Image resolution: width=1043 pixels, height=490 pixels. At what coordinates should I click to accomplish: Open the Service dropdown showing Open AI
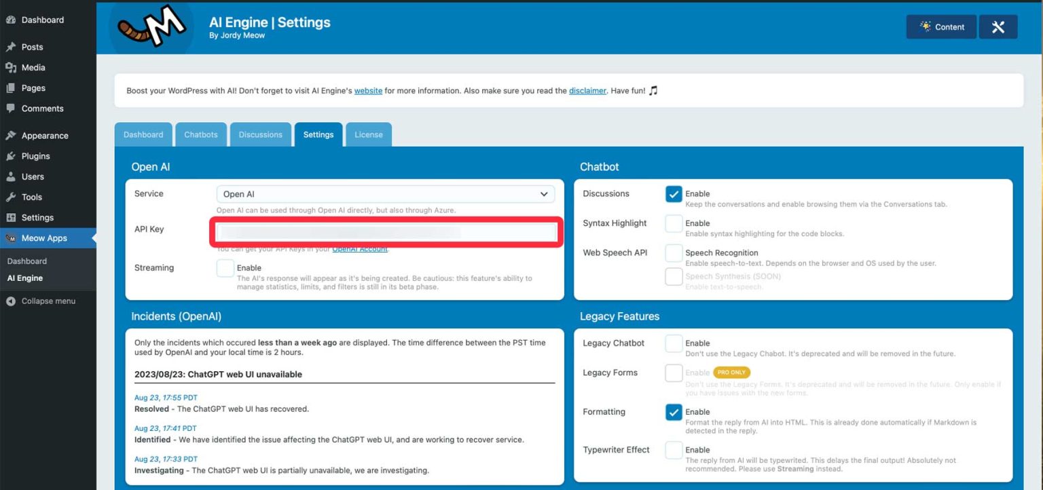[x=385, y=194]
